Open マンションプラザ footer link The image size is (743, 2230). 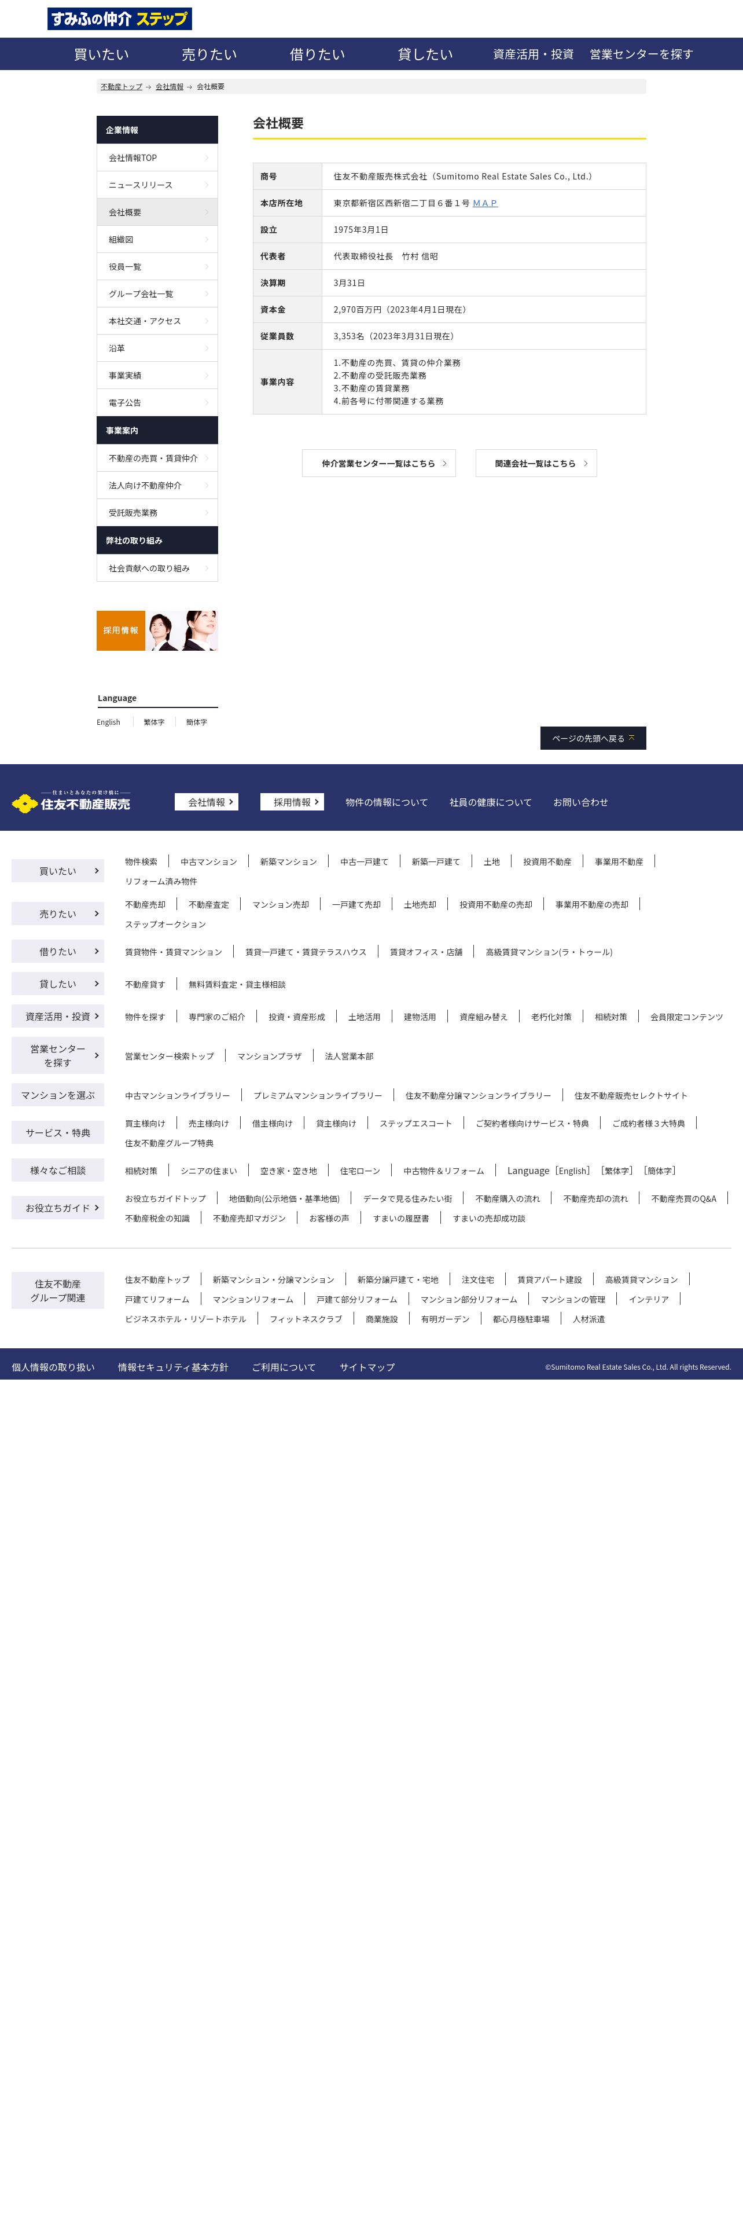point(270,1056)
